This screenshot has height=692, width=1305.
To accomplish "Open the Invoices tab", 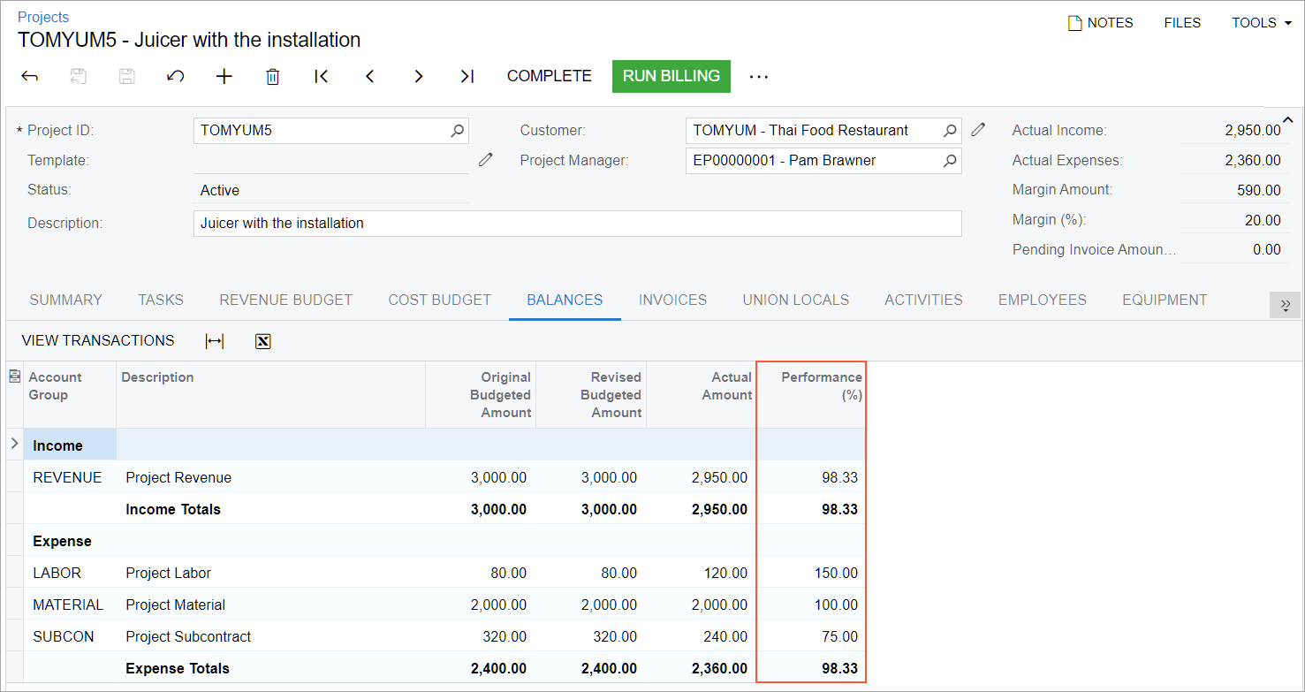I will pyautogui.click(x=672, y=300).
